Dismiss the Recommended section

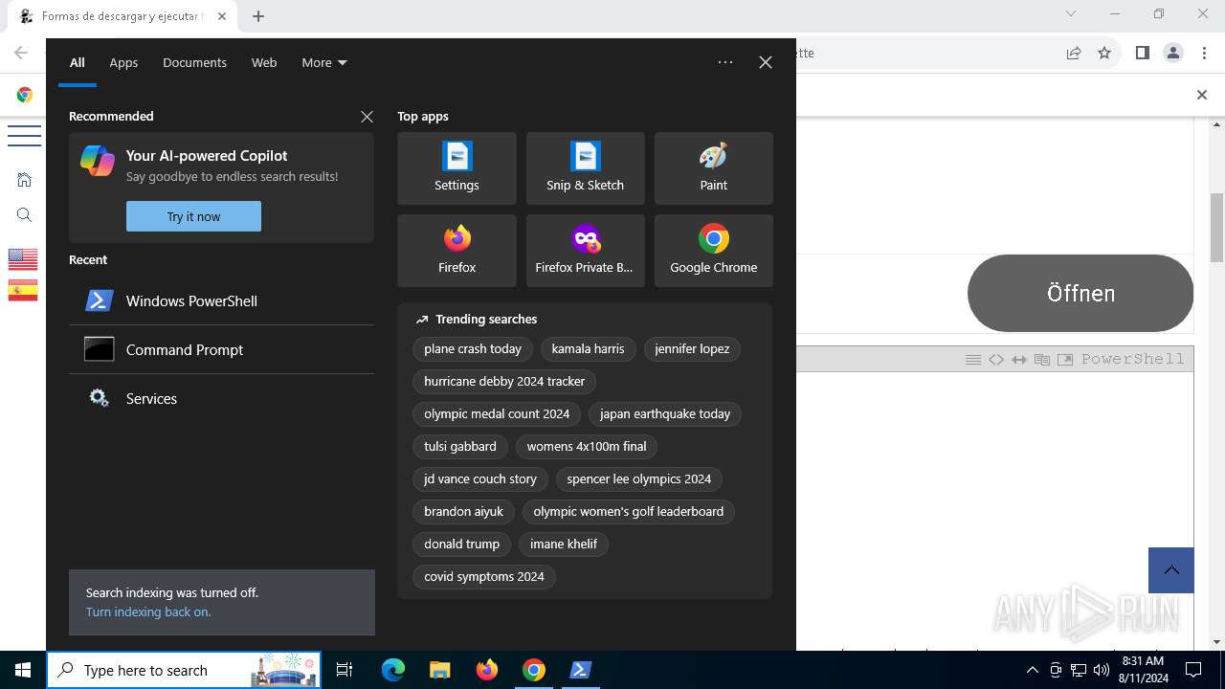(367, 117)
